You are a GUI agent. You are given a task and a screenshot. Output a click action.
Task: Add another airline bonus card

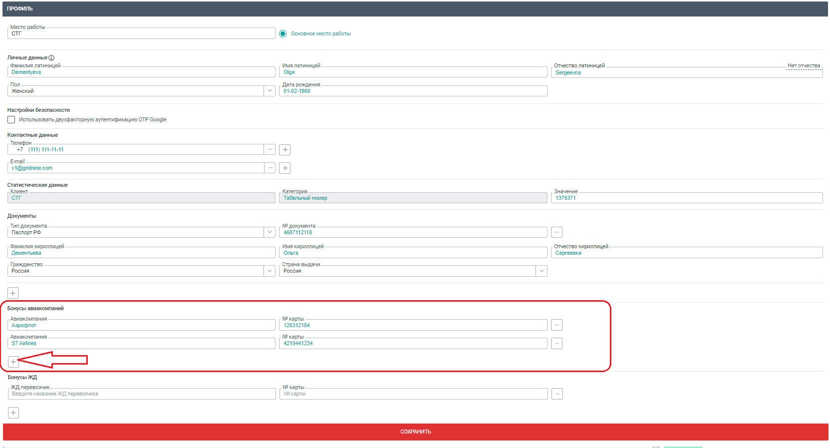click(13, 362)
